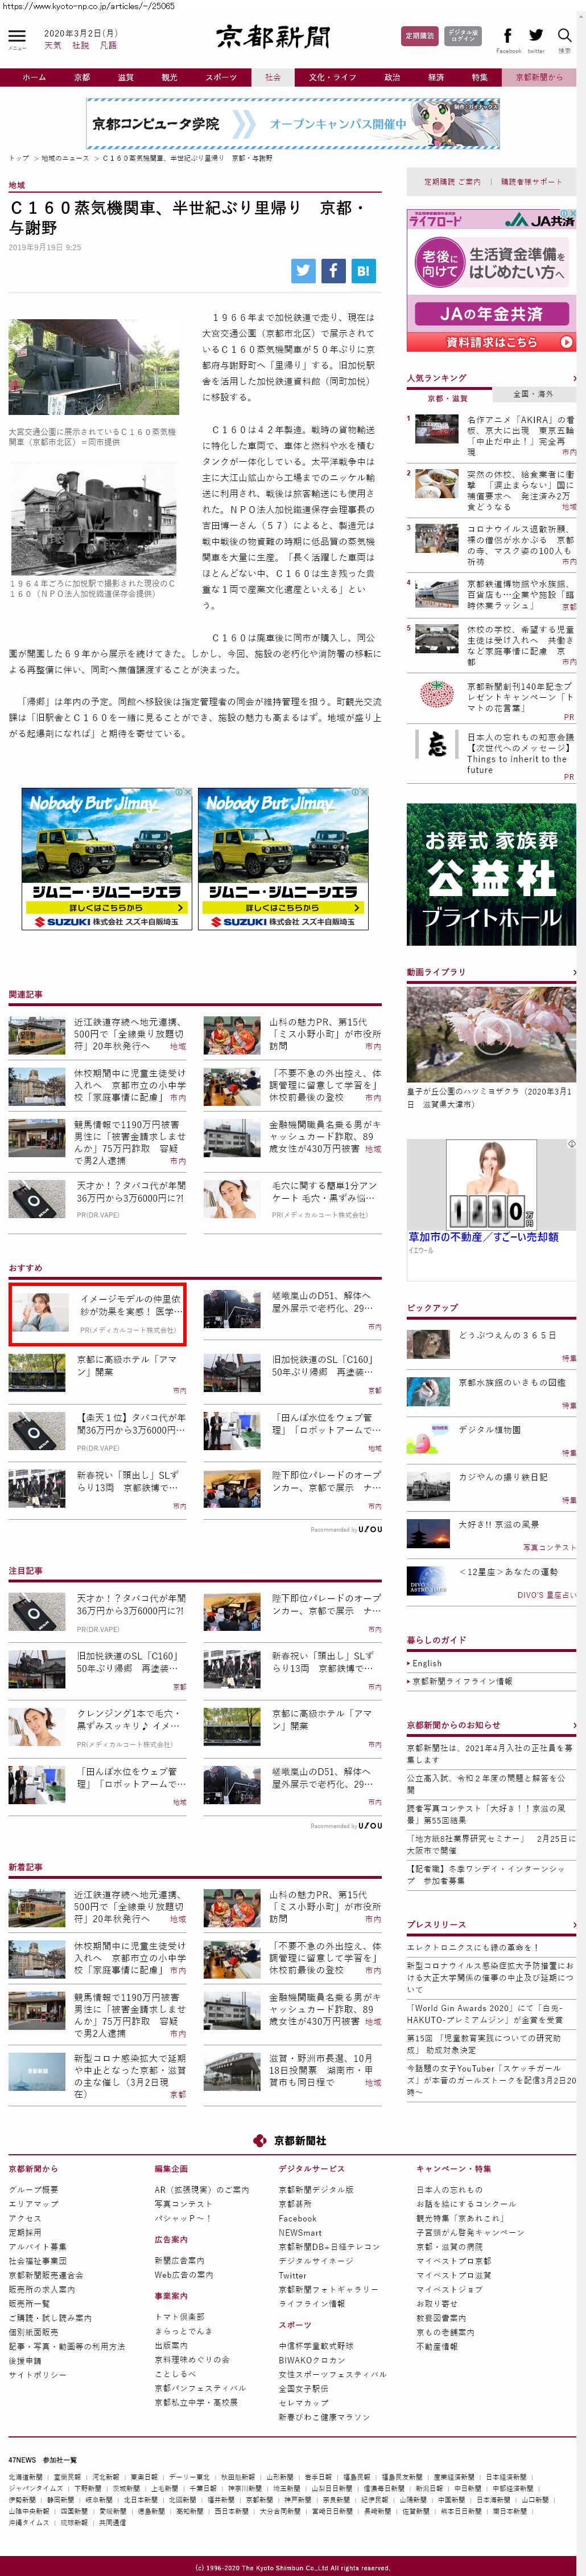
Task: Bookmark article with Hatena B! button
Action: pyautogui.click(x=364, y=270)
